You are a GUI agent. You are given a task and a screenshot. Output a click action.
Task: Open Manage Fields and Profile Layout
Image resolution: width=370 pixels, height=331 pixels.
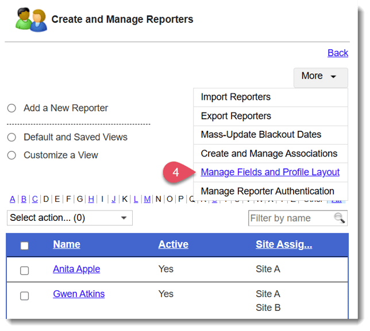pyautogui.click(x=270, y=172)
